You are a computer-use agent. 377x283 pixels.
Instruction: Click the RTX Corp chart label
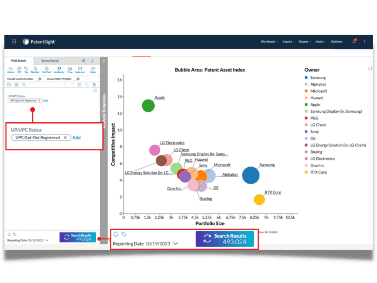coord(273,192)
